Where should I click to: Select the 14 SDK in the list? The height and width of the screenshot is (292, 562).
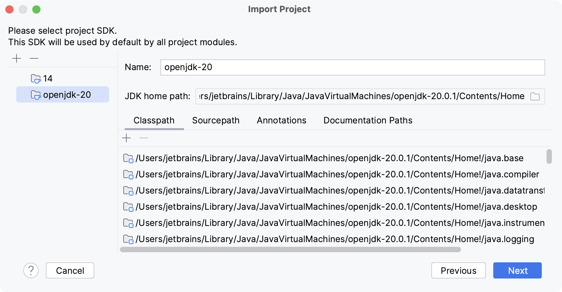pyautogui.click(x=48, y=79)
